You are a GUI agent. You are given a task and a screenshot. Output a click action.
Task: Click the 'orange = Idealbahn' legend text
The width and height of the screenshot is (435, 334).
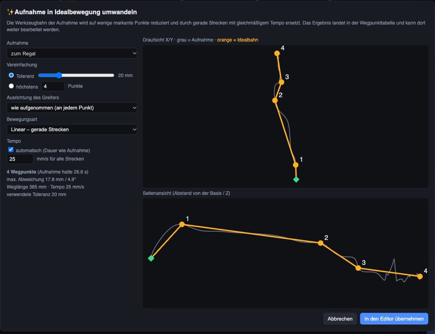(x=238, y=40)
